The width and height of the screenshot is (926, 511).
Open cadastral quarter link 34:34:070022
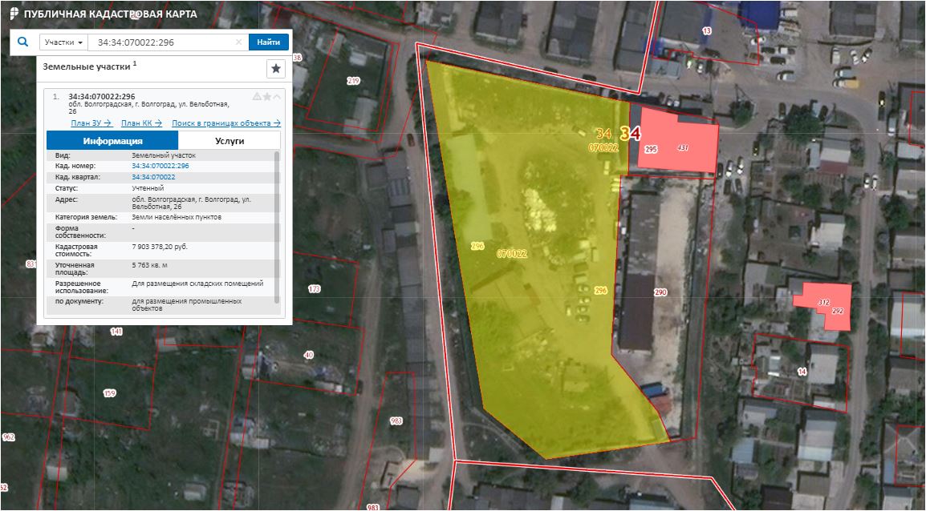coord(153,177)
